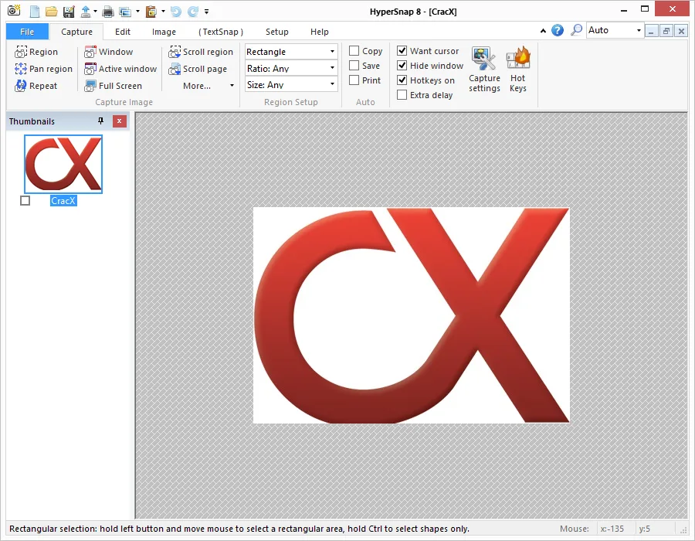This screenshot has height=541, width=695.
Task: Capture a Region
Action: (x=36, y=52)
